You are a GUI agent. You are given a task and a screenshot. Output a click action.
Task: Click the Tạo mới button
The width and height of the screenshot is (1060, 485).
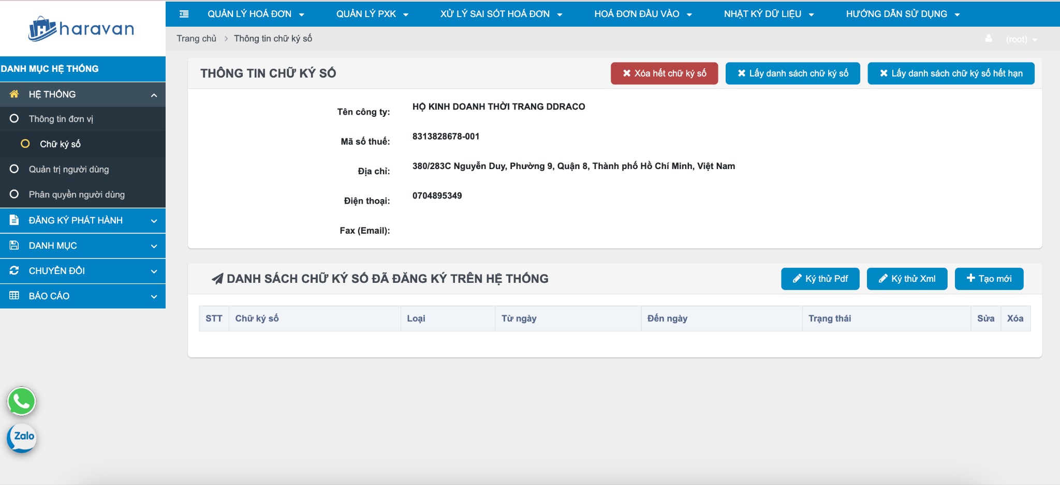[989, 279]
